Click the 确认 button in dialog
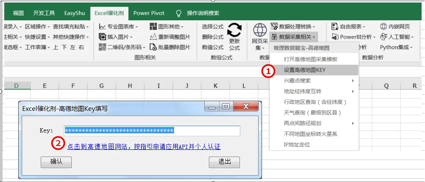Viewport: 425px width, 182px height. pos(56,162)
